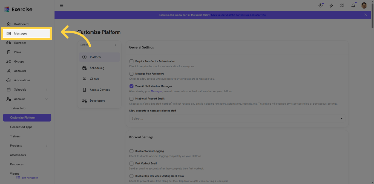
Task: Open Edit Navigation at sidebar bottom
Action: tap(29, 178)
